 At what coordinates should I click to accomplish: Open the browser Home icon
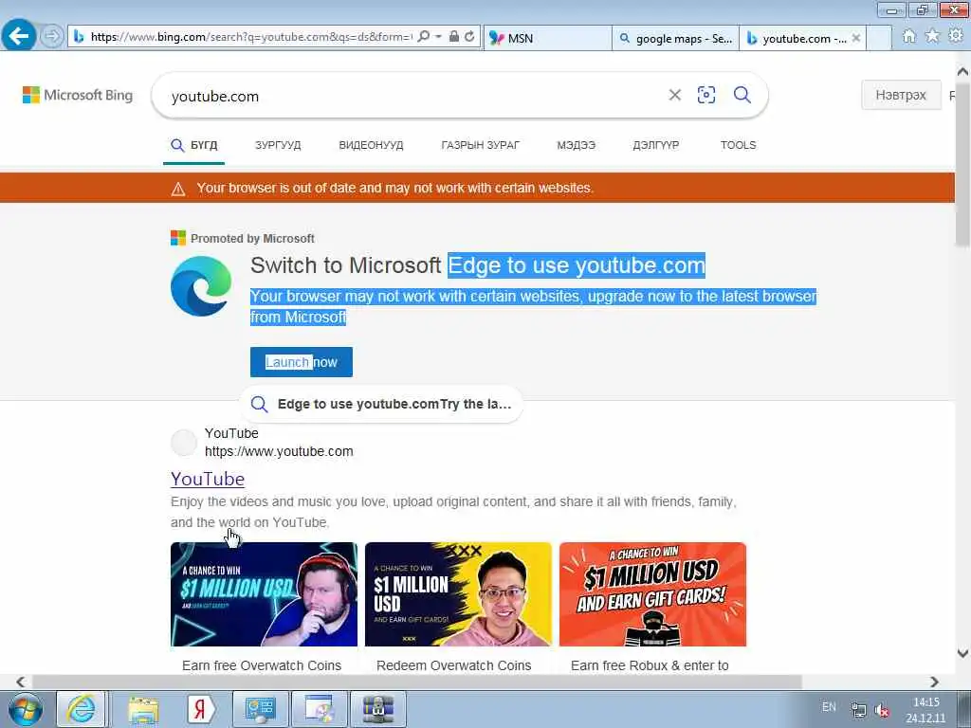908,37
